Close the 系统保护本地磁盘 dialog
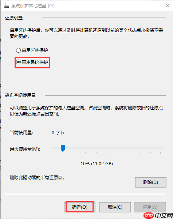Image resolution: width=173 pixels, height=219 pixels. pos(168,5)
